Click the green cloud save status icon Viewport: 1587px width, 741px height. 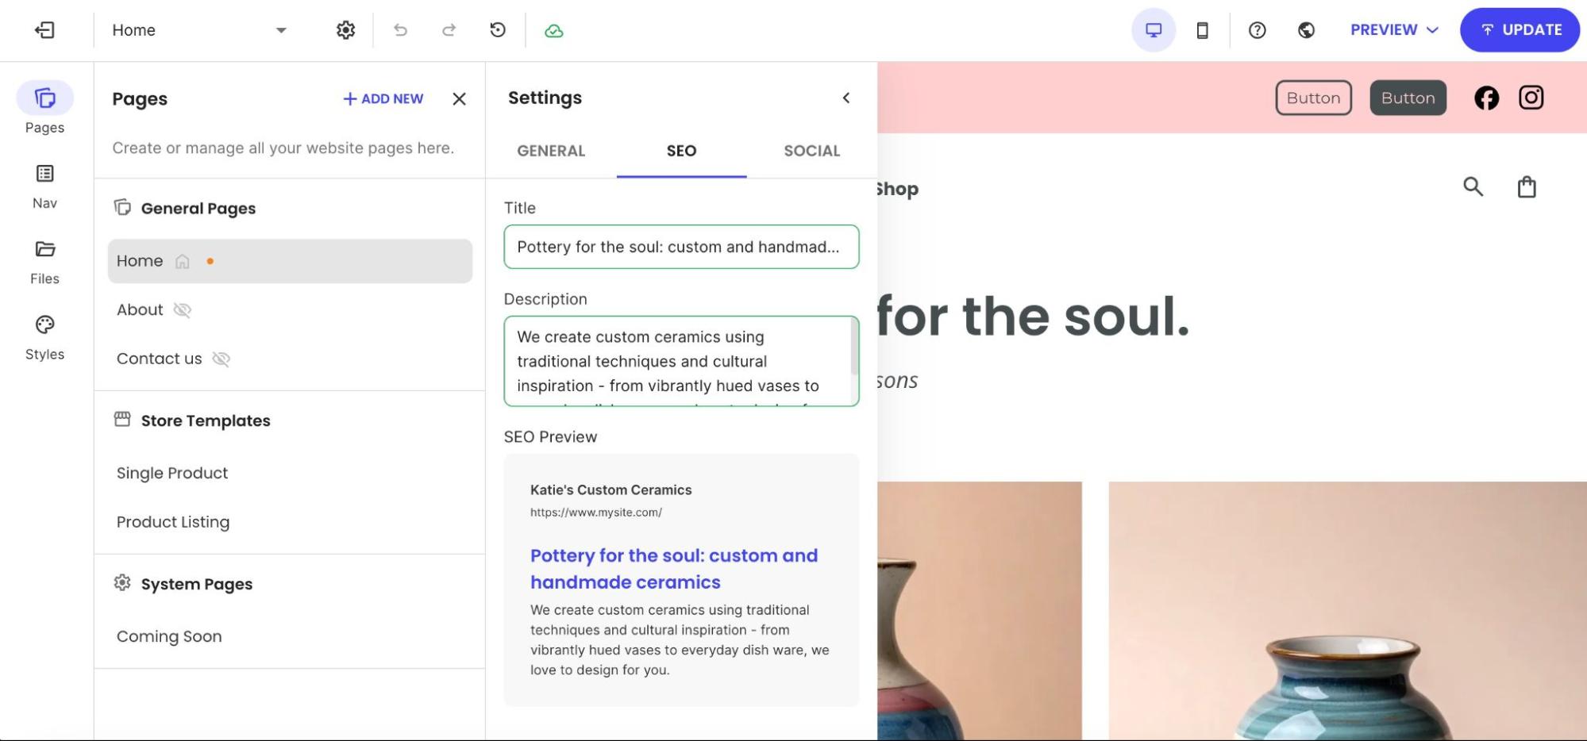pos(554,31)
